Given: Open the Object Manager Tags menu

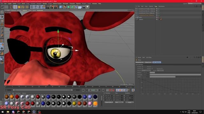Looking at the screenshot, I should tap(156, 6).
